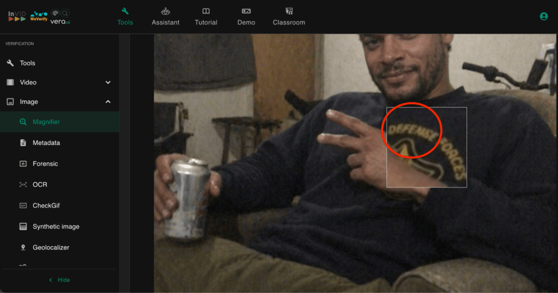Expand the Video section chevron

pos(108,82)
